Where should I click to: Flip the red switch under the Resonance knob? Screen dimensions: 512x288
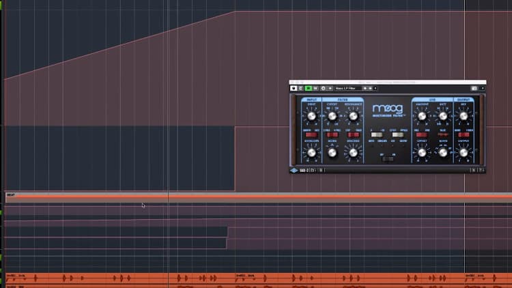click(x=353, y=134)
